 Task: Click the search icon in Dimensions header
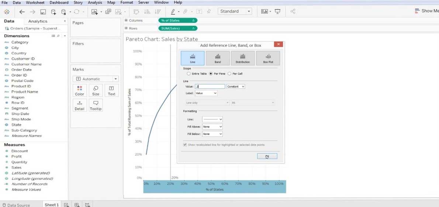point(58,36)
